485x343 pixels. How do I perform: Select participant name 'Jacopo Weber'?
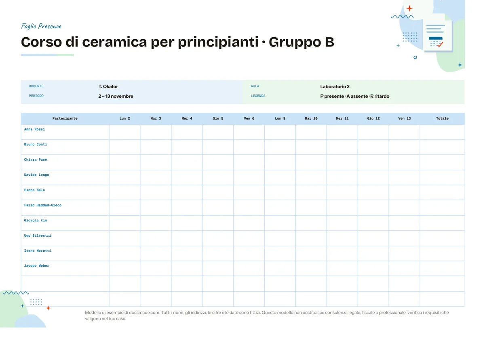pos(36,266)
